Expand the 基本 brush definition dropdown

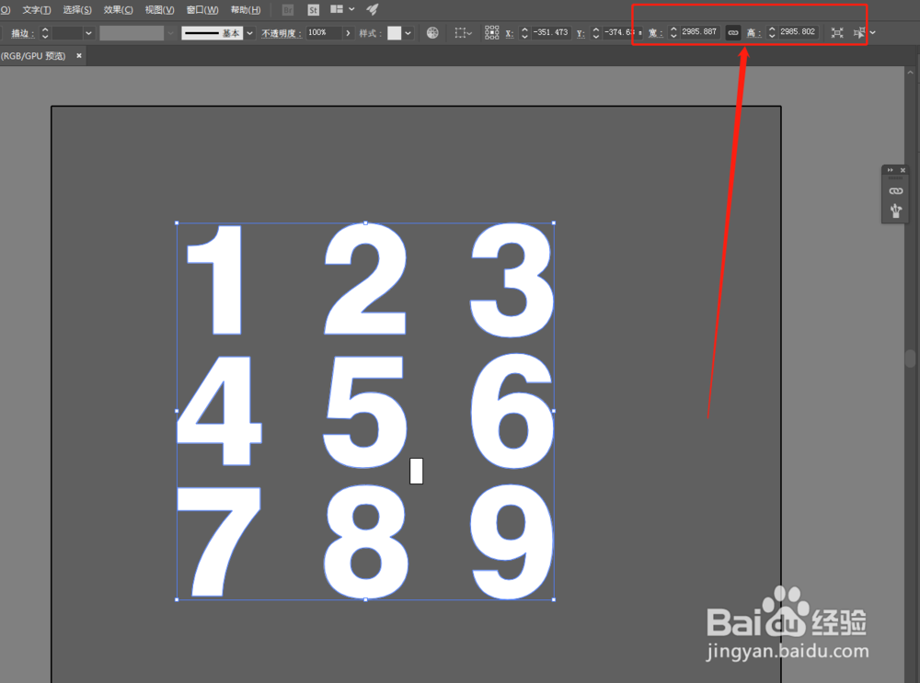(x=250, y=33)
